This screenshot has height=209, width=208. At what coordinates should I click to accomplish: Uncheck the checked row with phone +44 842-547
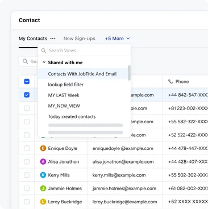click(27, 95)
